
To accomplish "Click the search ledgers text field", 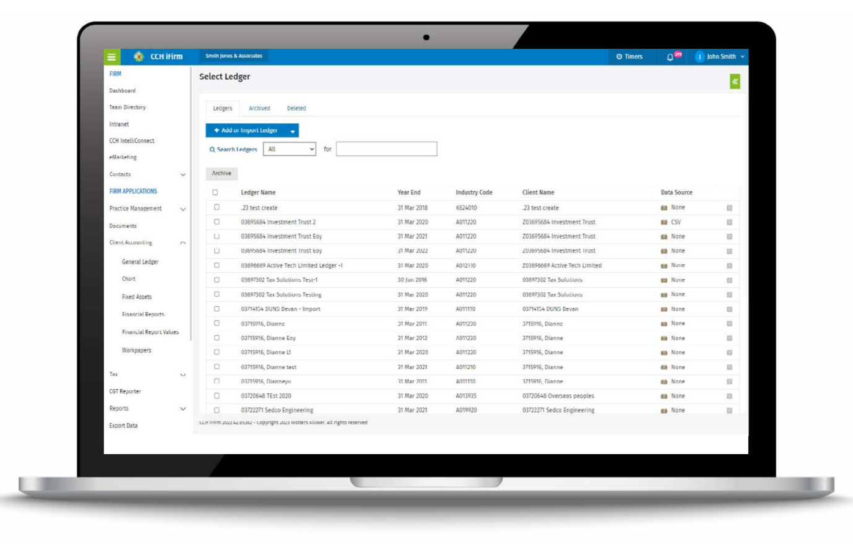I will coord(386,149).
